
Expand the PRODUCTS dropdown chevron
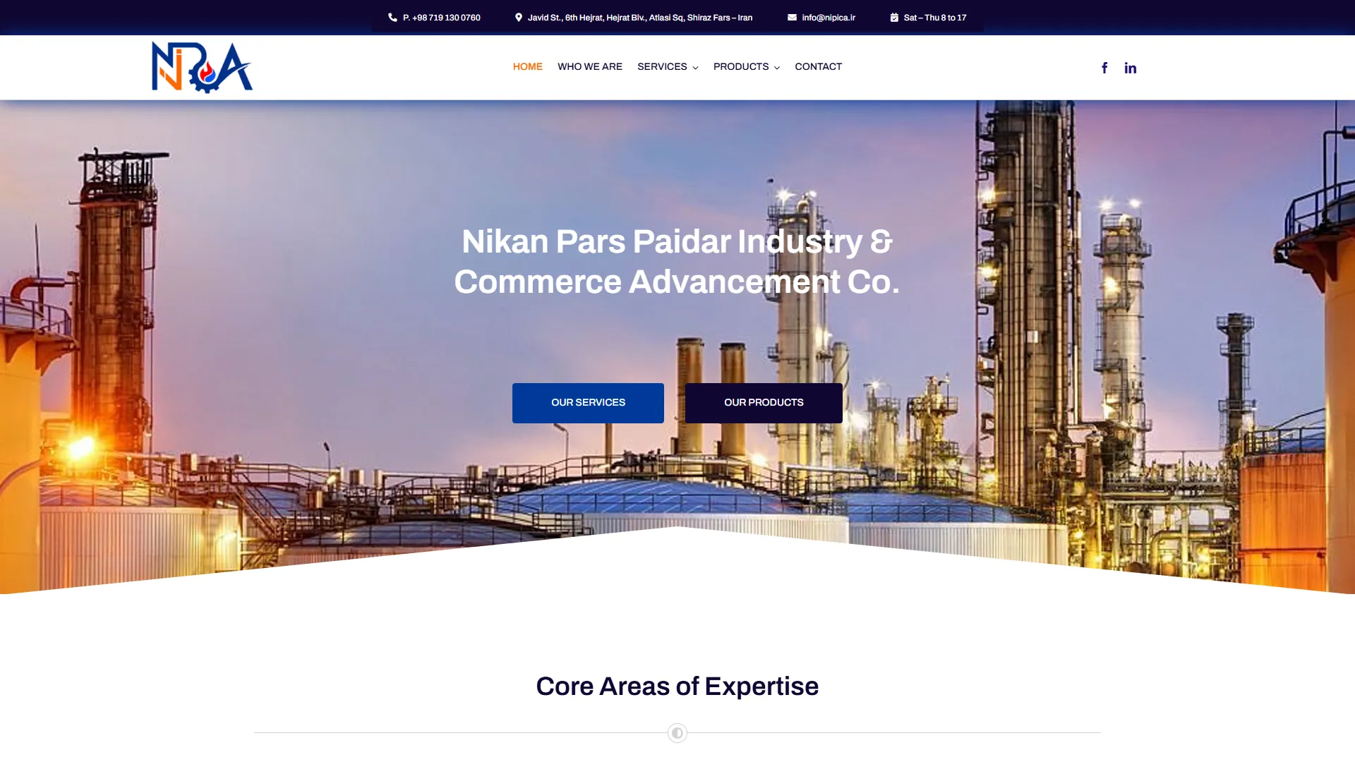777,68
